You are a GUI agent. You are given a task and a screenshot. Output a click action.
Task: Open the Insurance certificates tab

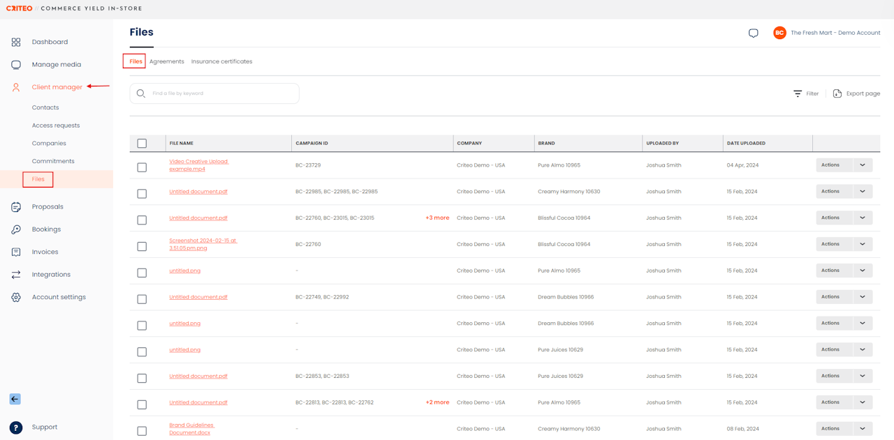coord(221,61)
